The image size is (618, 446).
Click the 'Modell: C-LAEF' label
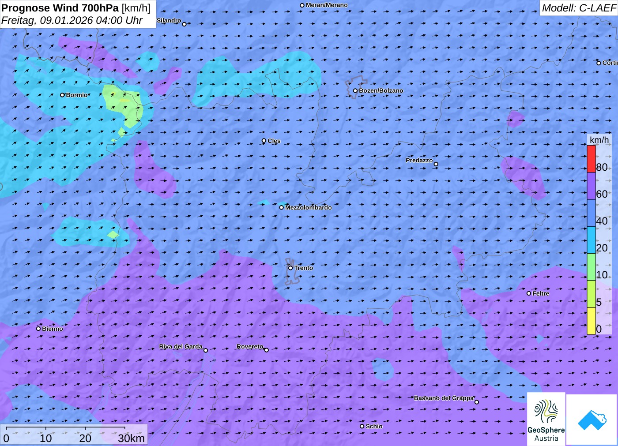(x=579, y=8)
